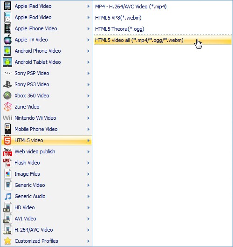Click the Sony PSP logo icon
Screen dimensions: 233x247
tap(7, 73)
